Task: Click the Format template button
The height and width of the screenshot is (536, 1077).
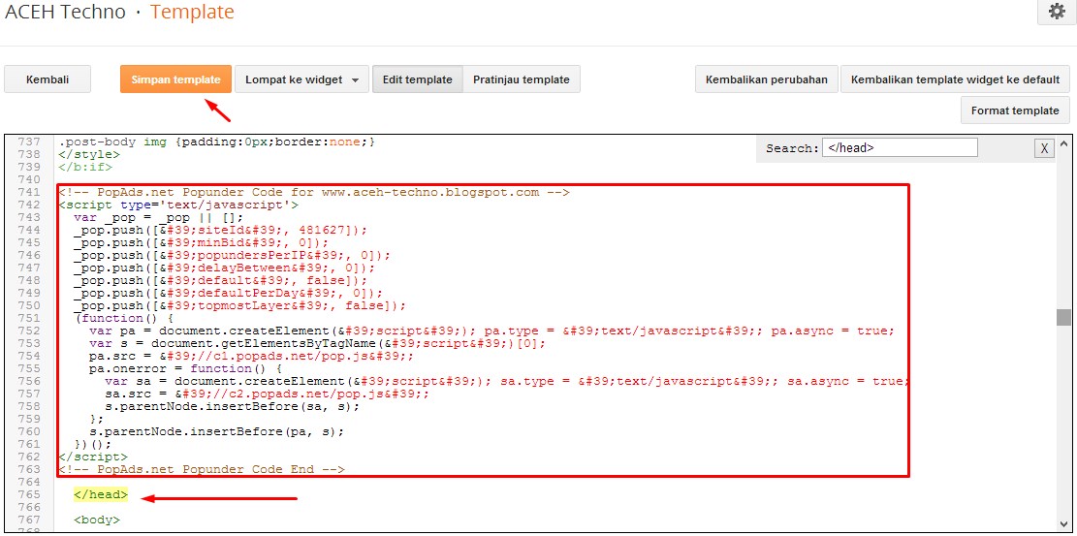Action: point(1015,110)
